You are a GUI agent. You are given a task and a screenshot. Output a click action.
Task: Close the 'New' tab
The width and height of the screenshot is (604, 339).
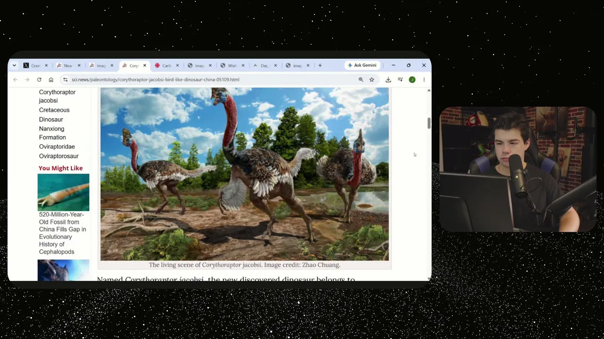(79, 65)
